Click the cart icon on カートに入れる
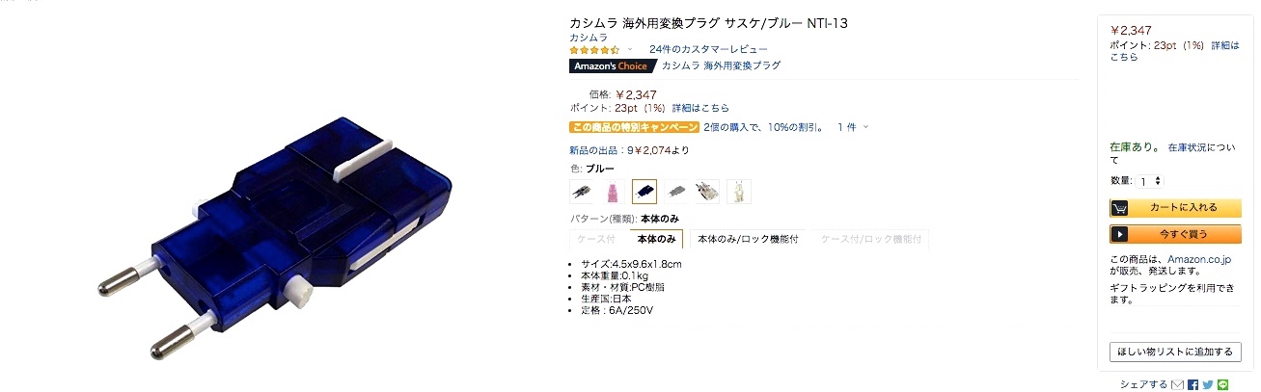Viewport: 1261px width, 392px height. (1120, 207)
